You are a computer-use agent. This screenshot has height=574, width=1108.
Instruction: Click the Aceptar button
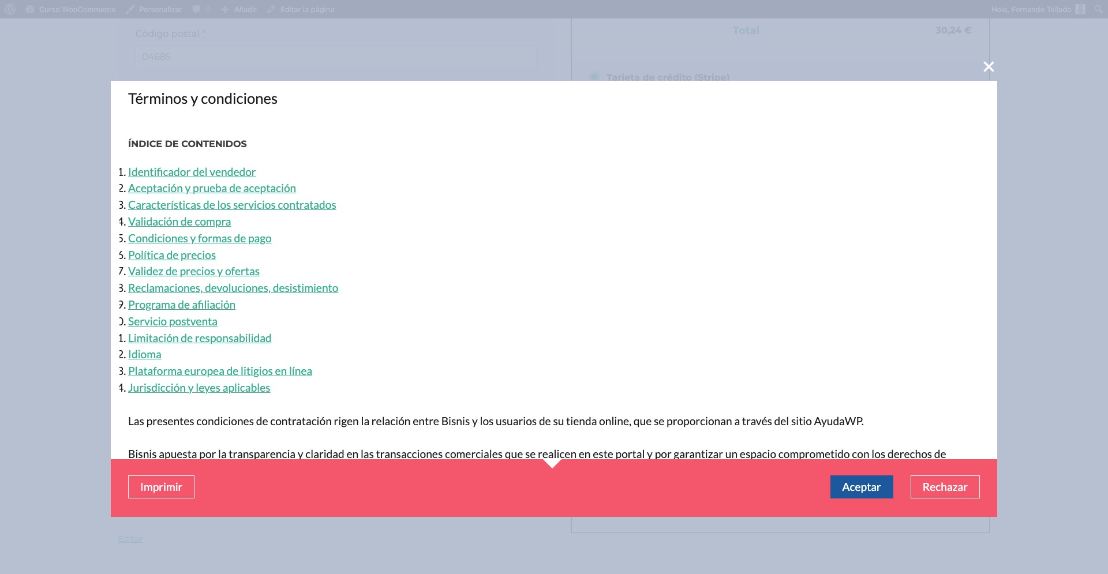[x=862, y=487]
